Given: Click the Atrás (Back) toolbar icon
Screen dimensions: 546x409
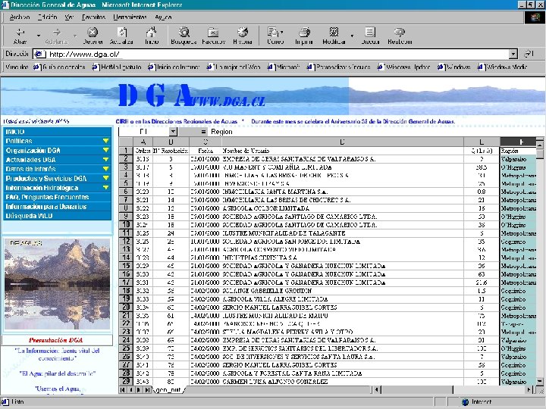Looking at the screenshot, I should (x=20, y=33).
